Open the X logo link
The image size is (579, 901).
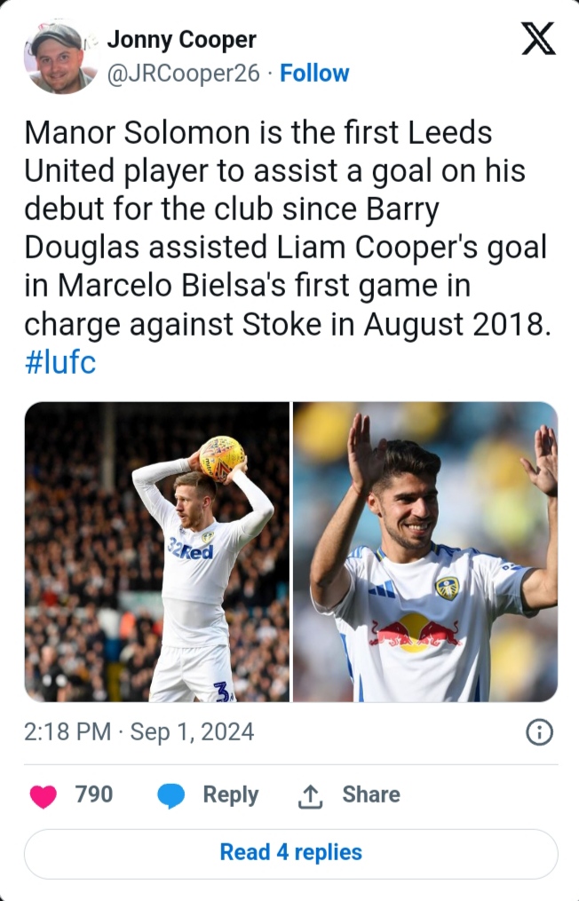(537, 40)
